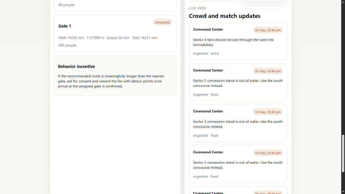Click the 200 people count
Image resolution: width=345 pixels, height=194 pixels.
pos(67,45)
